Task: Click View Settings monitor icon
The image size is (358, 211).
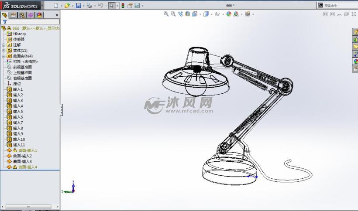Action: (x=247, y=14)
